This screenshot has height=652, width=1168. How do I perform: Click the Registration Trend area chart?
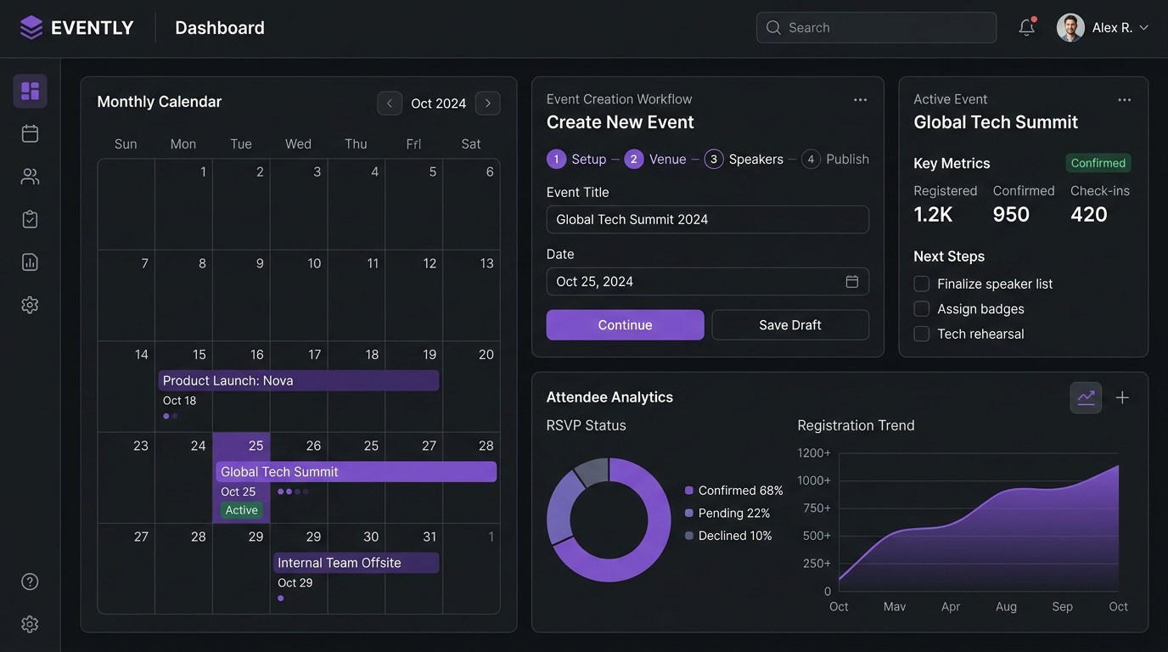[979, 527]
